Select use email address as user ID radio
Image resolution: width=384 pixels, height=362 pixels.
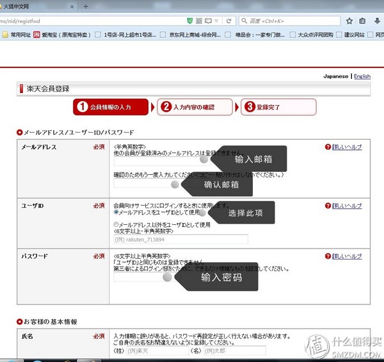pos(116,212)
